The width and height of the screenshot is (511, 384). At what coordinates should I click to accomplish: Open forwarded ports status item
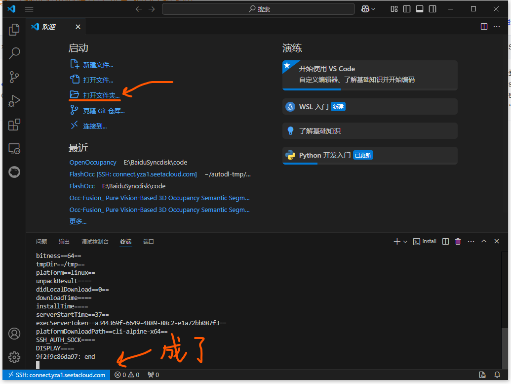(153, 375)
